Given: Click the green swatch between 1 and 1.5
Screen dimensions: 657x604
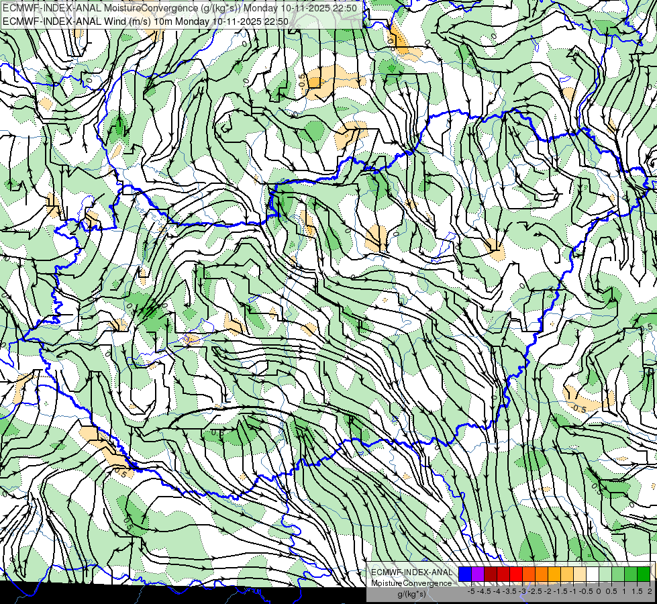Looking at the screenshot, I should coord(631,574).
